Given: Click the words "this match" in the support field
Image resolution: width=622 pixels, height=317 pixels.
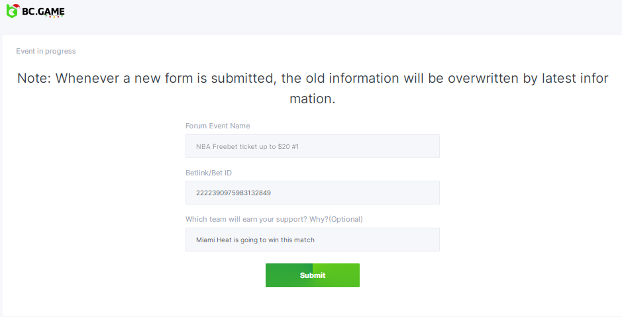Looking at the screenshot, I should (x=297, y=240).
